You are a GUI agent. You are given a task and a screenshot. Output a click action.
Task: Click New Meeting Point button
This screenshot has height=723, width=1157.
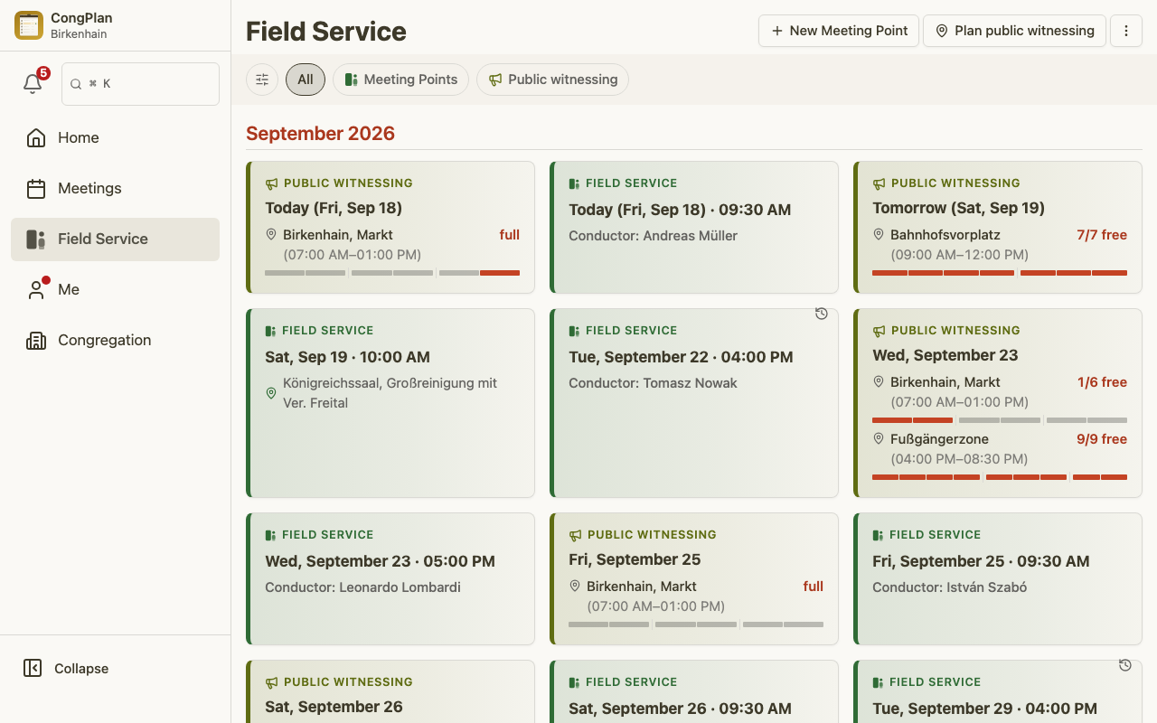pos(839,31)
